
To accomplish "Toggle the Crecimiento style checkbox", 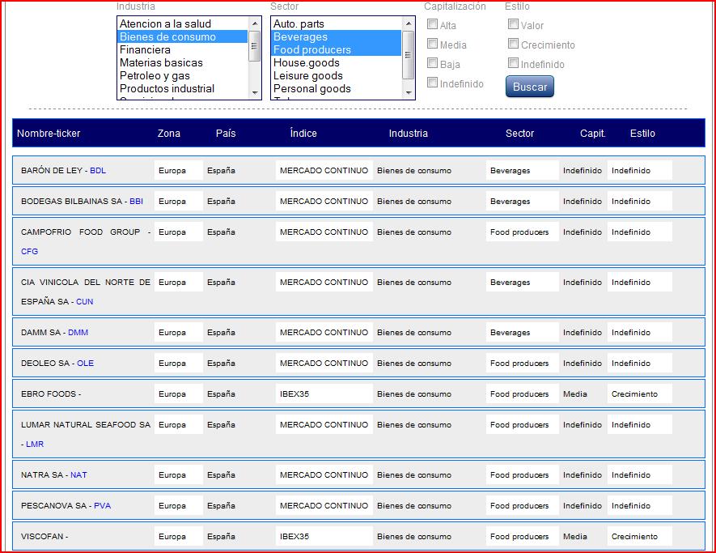I will point(514,45).
